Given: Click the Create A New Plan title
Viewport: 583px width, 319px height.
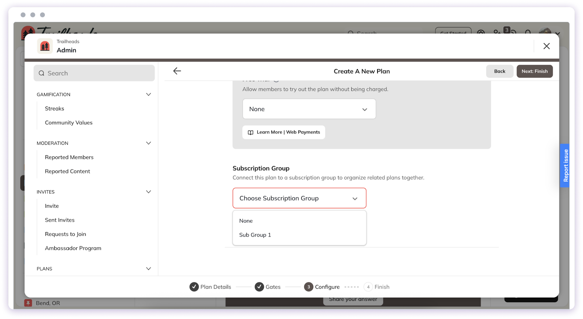Looking at the screenshot, I should pyautogui.click(x=362, y=71).
